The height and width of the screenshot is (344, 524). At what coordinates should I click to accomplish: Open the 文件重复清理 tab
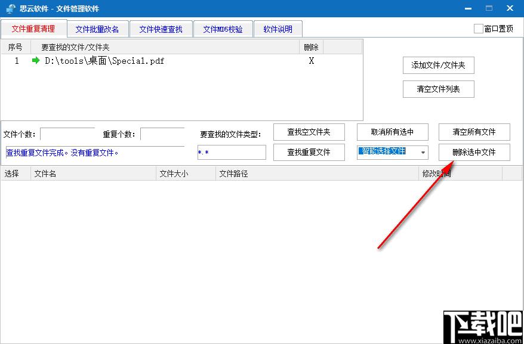click(x=33, y=29)
